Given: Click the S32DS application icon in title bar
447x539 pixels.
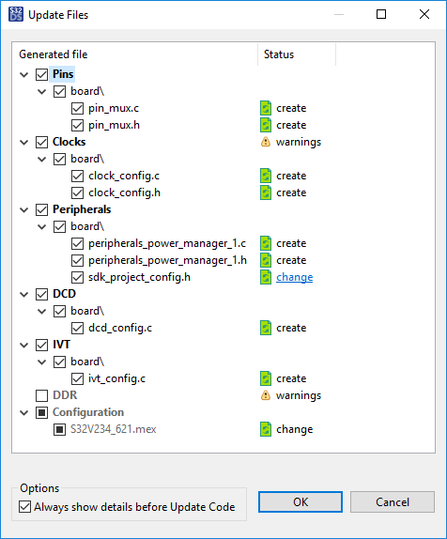Looking at the screenshot, I should [x=16, y=14].
